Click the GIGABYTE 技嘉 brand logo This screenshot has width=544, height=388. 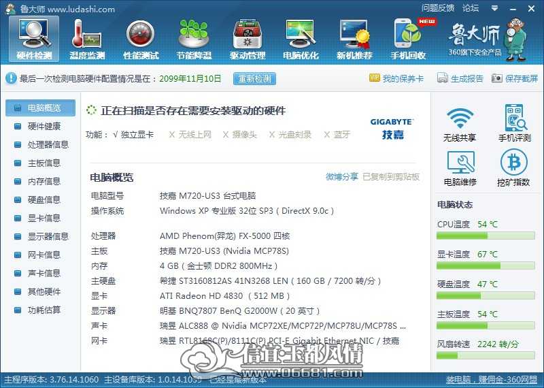tap(392, 129)
